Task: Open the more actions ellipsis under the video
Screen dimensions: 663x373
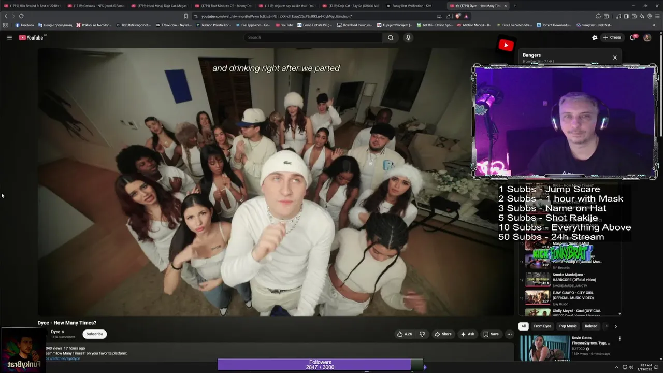Action: [509, 334]
